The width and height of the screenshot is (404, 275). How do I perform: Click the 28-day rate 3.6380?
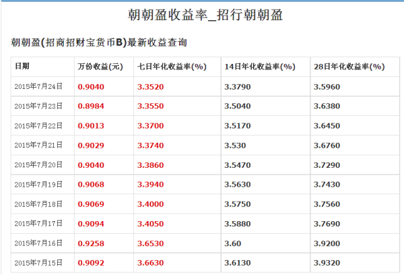click(x=327, y=106)
